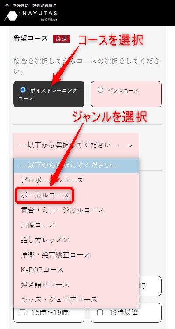Select the ボイストレーニングコース radio button
Viewport: 175px width, 329px height.
tap(23, 90)
